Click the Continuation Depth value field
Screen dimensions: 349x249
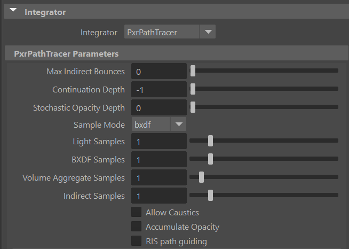pos(159,90)
